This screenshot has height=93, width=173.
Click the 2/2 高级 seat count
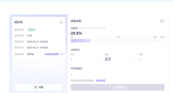pos(108,59)
